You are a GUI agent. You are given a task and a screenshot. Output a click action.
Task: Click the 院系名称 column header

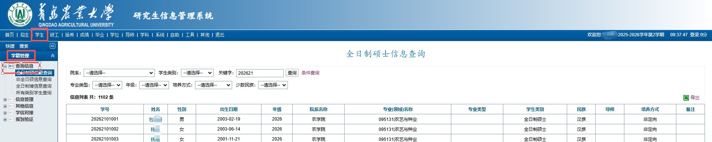[x=319, y=109]
